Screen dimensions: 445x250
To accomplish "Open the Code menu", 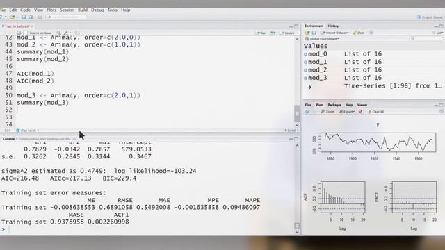I will pos(25,10).
